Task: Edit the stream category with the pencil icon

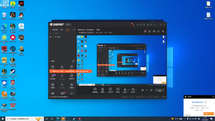Action: [93, 33]
